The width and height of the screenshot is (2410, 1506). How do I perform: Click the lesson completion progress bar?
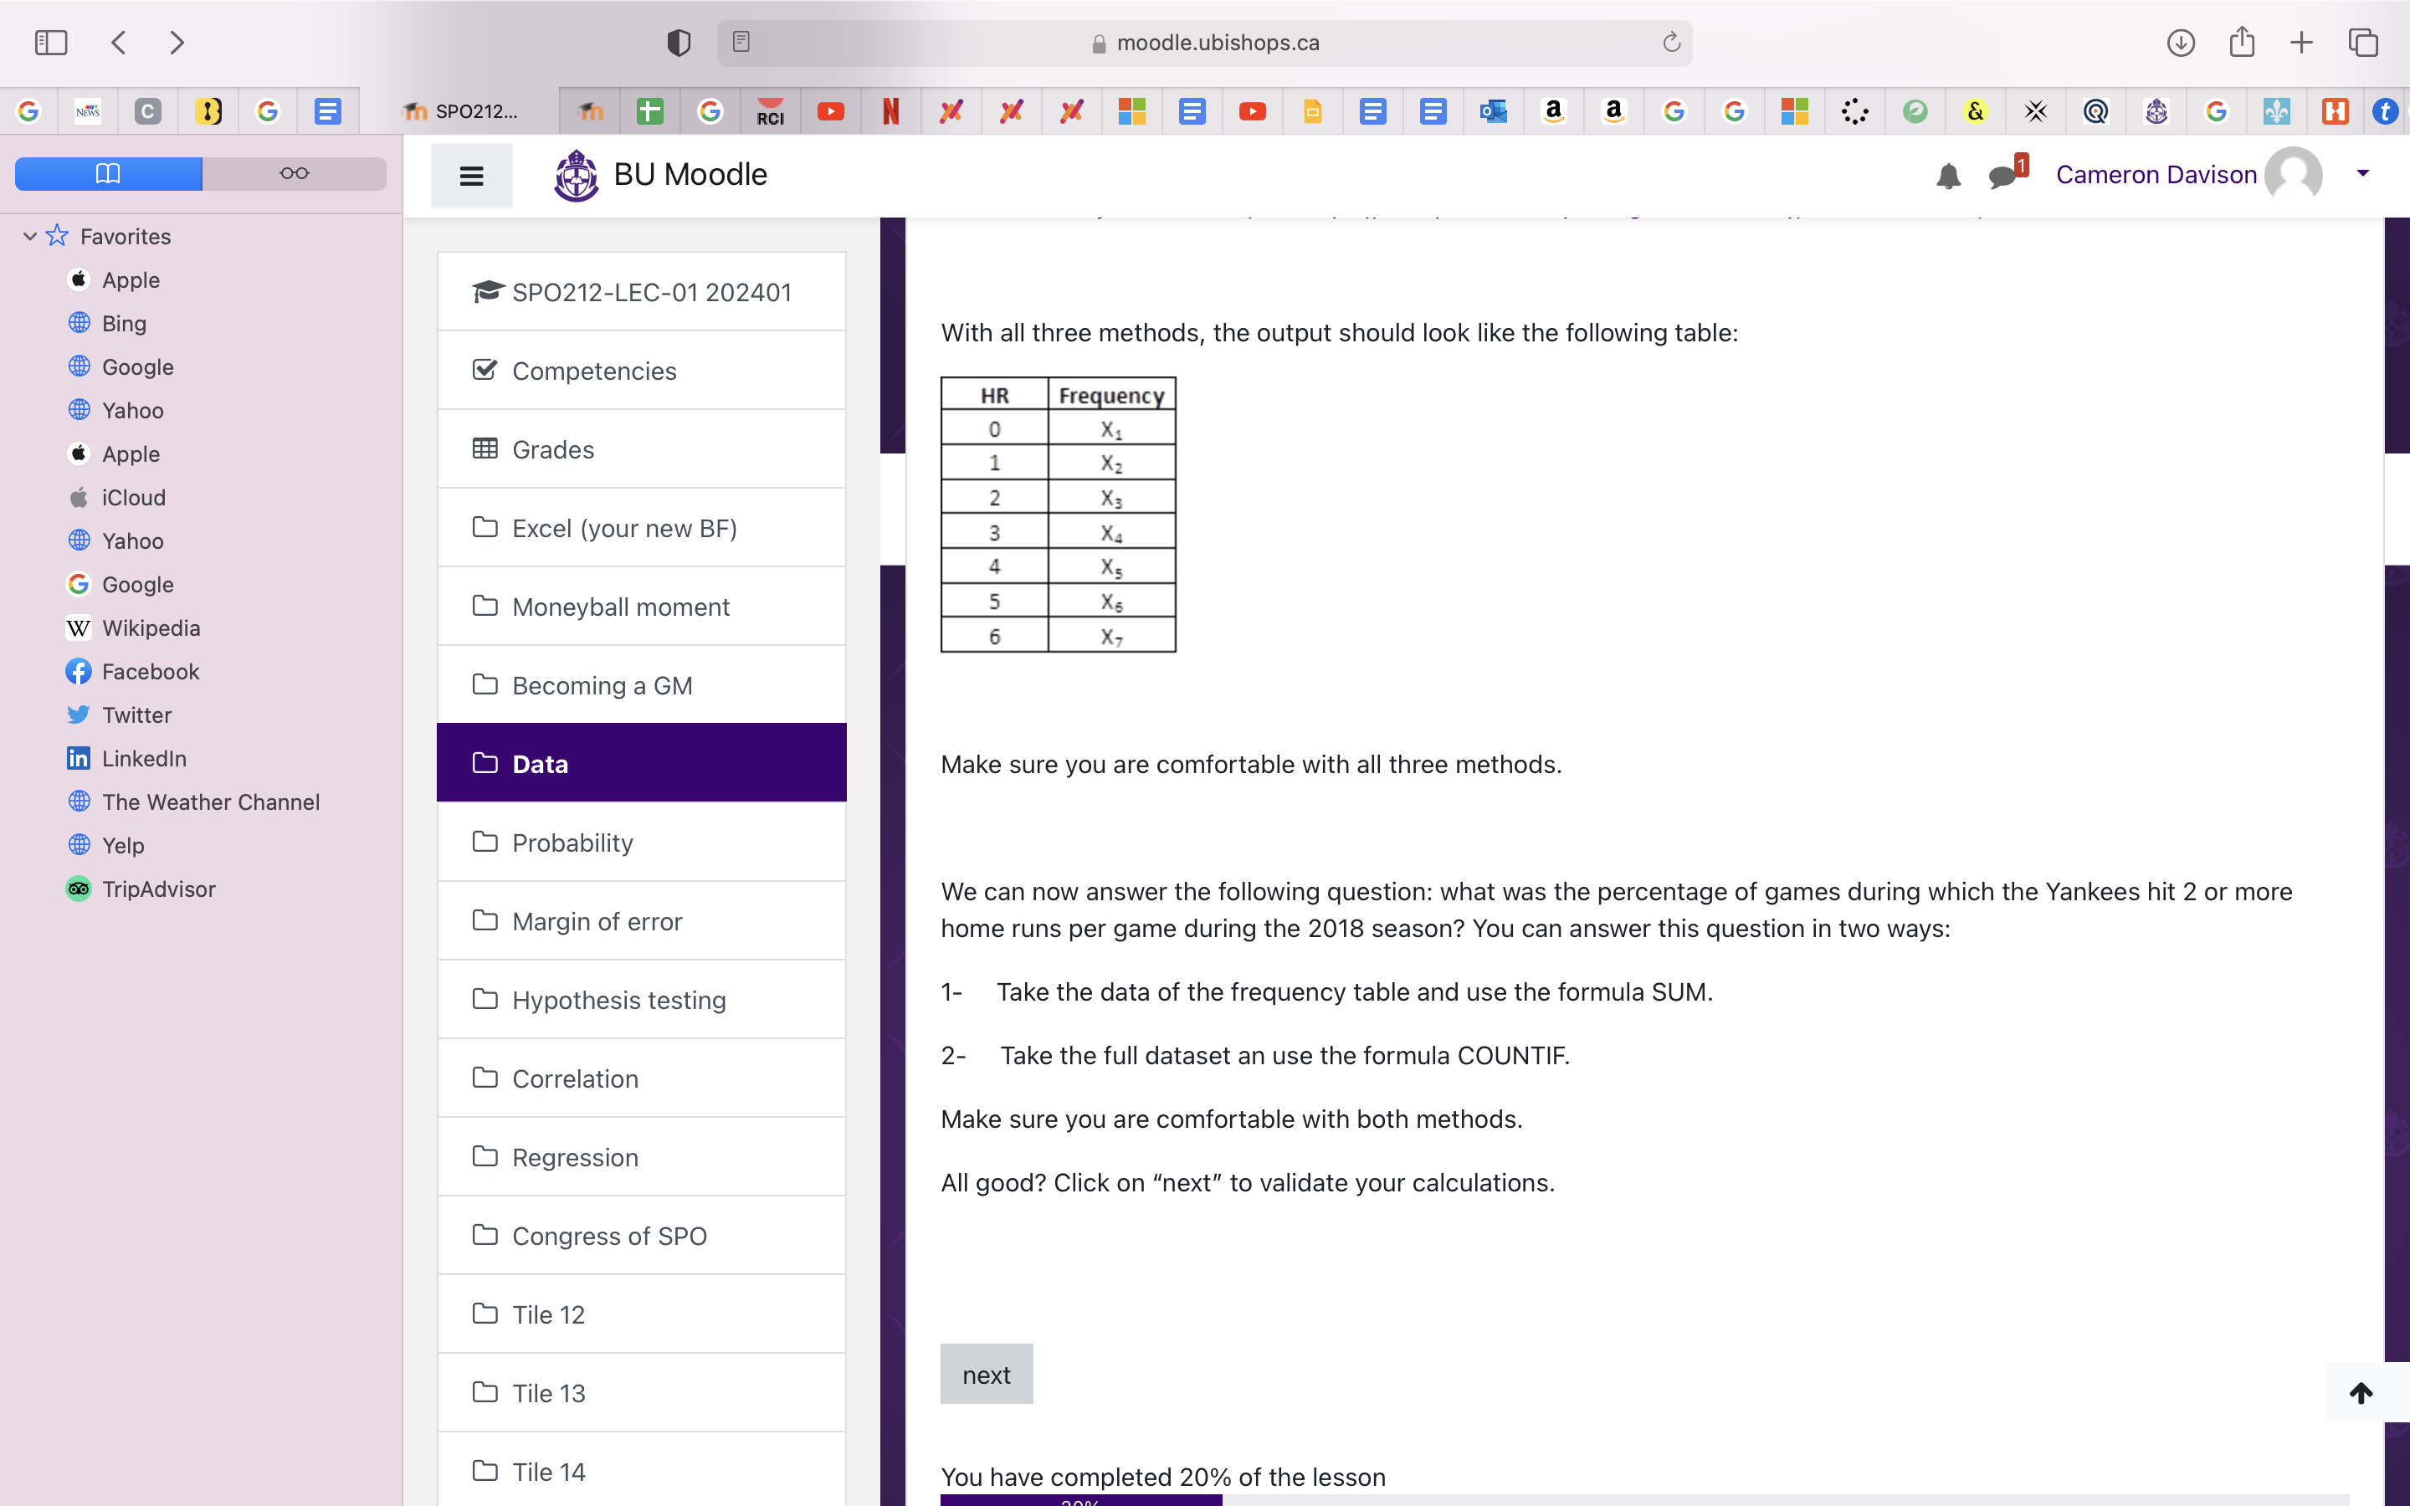click(1643, 1499)
